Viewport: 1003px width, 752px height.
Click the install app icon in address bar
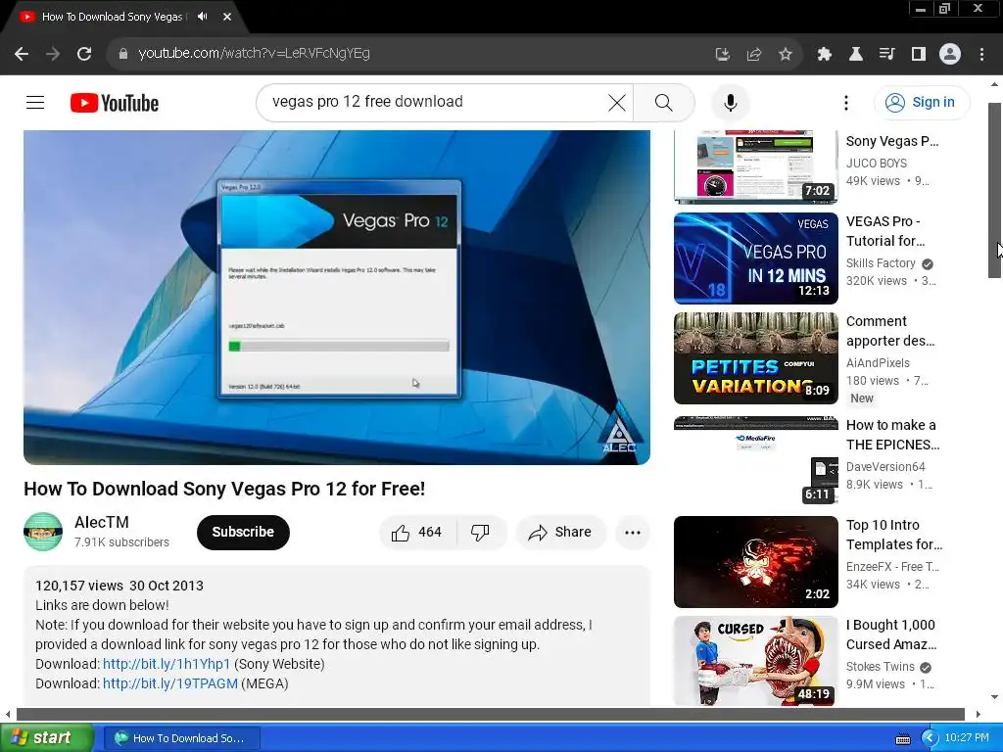point(722,55)
